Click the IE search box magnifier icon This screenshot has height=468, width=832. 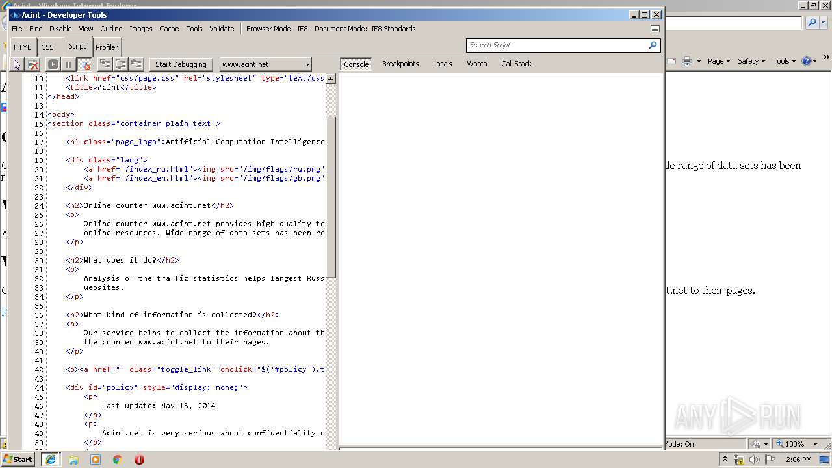tap(812, 23)
